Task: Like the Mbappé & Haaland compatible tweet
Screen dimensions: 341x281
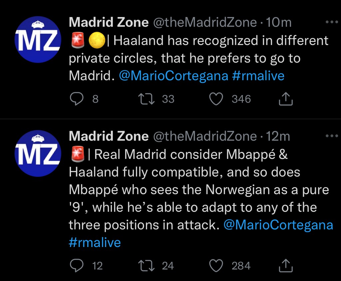Action: [216, 266]
